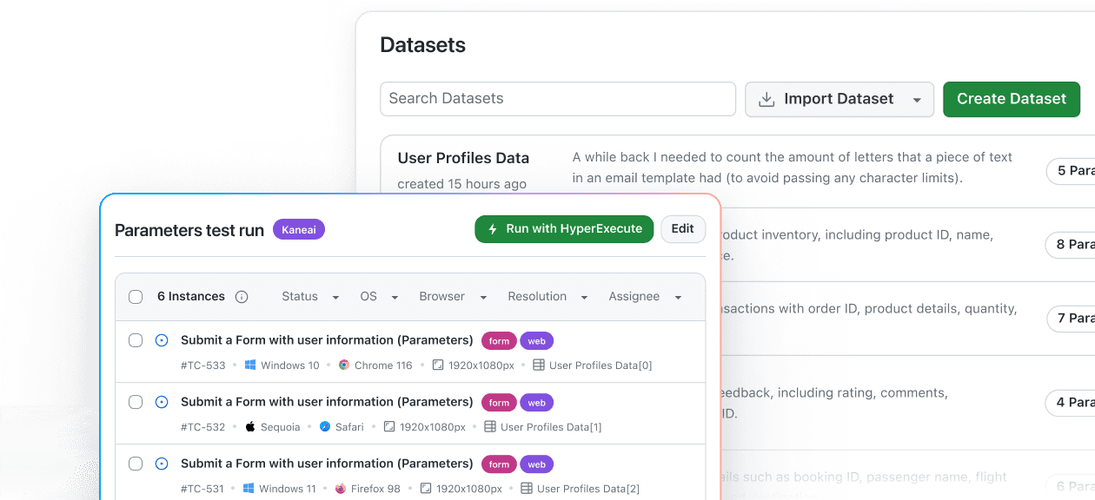Select the form tag on TC-533
The height and width of the screenshot is (500, 1095).
tap(499, 340)
